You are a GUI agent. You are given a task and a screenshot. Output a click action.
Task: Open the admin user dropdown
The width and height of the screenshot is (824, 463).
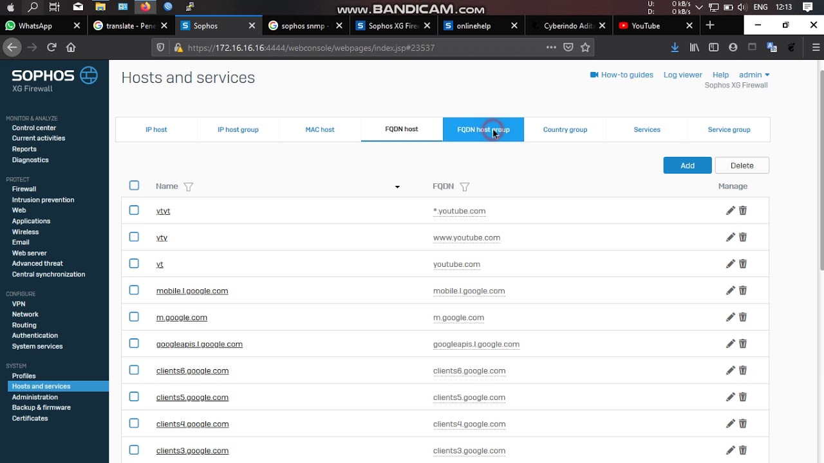point(754,75)
